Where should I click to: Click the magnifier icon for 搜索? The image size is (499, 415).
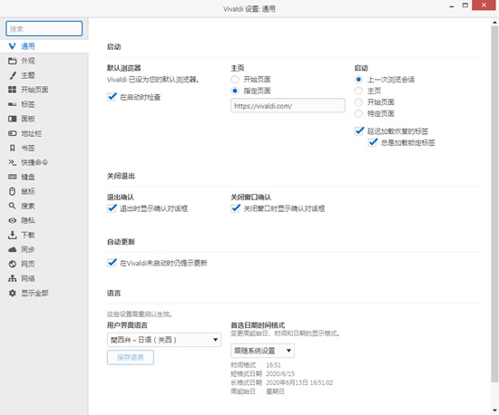(12, 206)
